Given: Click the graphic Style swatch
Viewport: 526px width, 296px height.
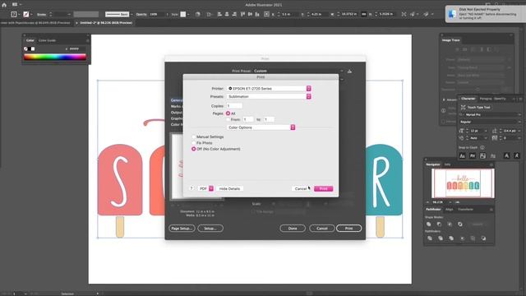Looking at the screenshot, I should click(183, 15).
